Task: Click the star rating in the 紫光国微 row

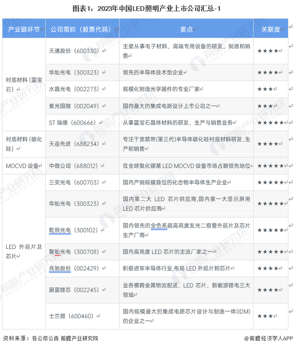Action: coord(265,106)
